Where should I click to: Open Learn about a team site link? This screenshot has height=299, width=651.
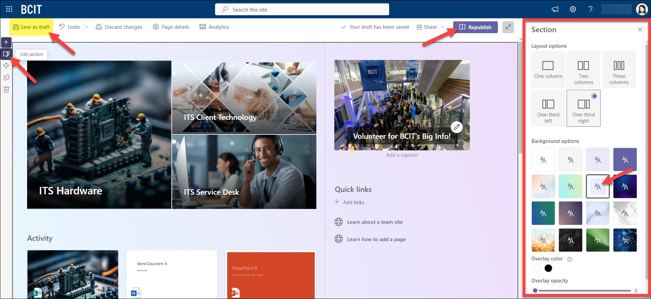point(375,222)
